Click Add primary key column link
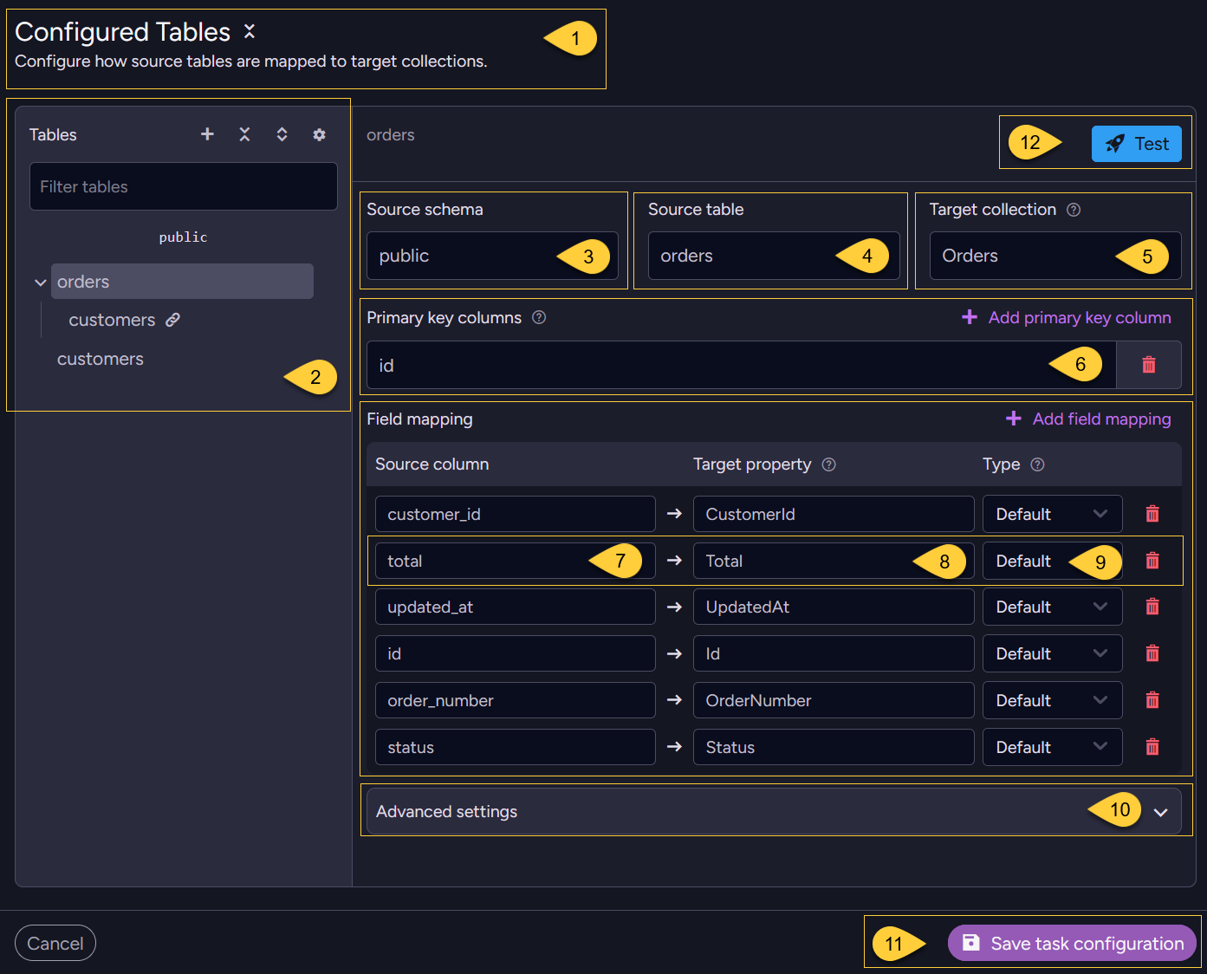The height and width of the screenshot is (974, 1207). point(1067,318)
